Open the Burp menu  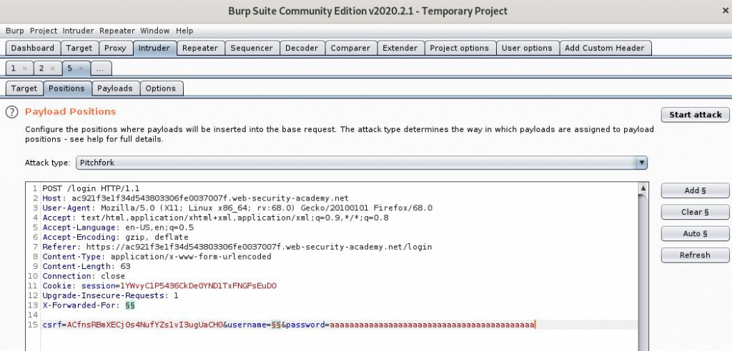pos(14,31)
